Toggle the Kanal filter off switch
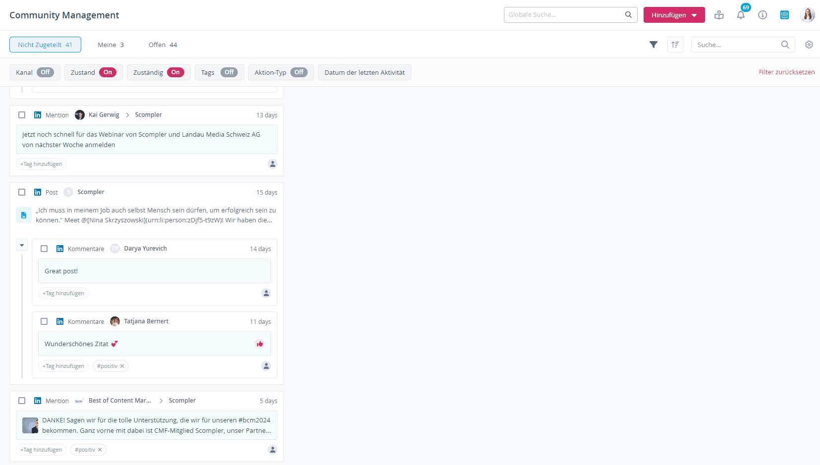This screenshot has width=820, height=465. click(45, 72)
